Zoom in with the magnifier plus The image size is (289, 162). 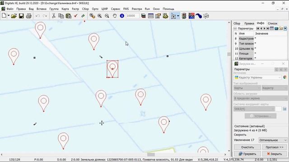[99, 16]
